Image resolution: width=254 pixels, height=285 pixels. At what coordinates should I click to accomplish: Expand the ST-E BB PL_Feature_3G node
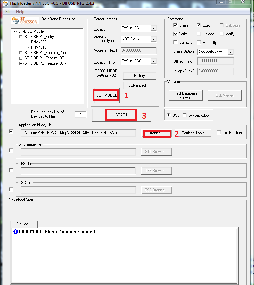[21, 58]
